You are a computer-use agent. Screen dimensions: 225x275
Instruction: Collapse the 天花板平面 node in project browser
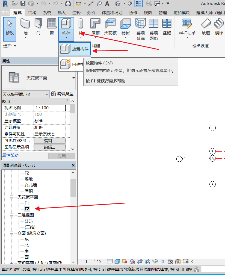[x=12, y=197]
